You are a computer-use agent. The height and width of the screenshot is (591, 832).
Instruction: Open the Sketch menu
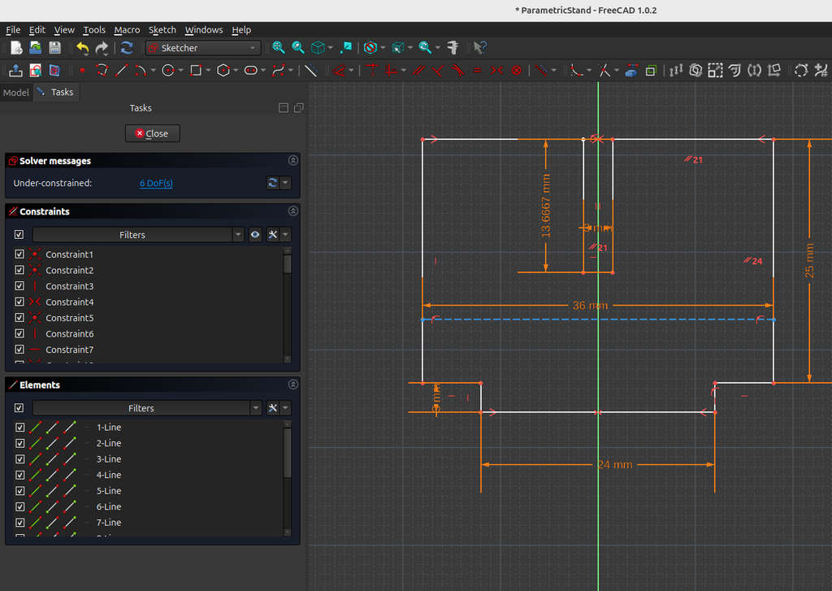click(x=162, y=30)
